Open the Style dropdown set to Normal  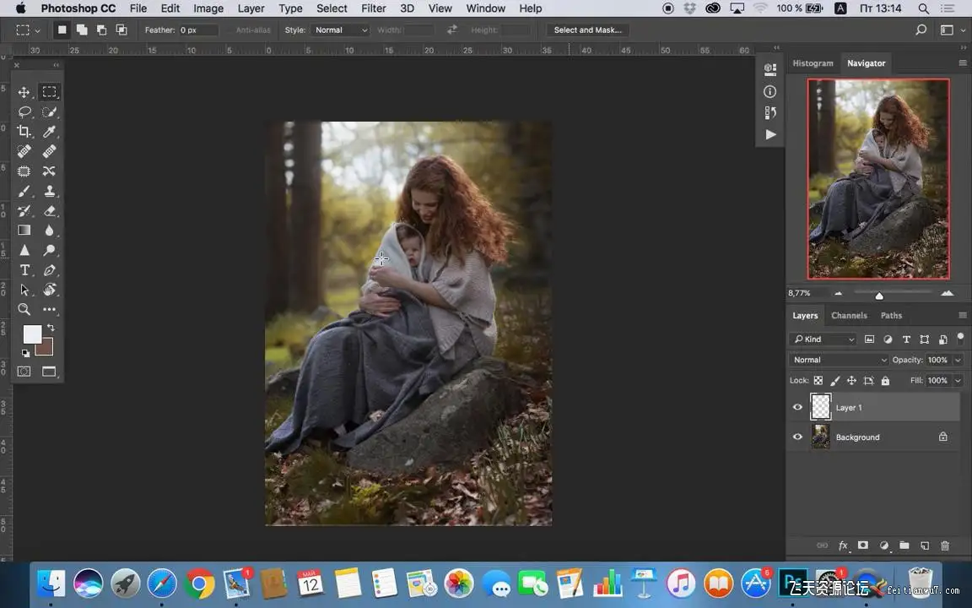[340, 30]
